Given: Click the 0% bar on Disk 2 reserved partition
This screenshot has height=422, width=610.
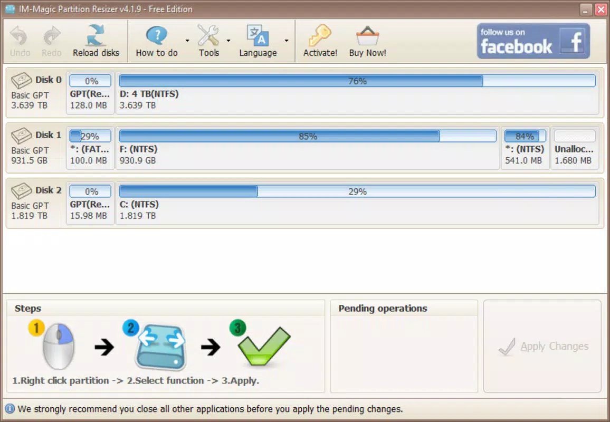Looking at the screenshot, I should pos(90,191).
